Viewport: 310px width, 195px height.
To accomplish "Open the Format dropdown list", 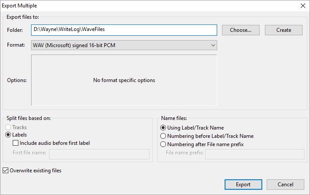I will coord(124,45).
